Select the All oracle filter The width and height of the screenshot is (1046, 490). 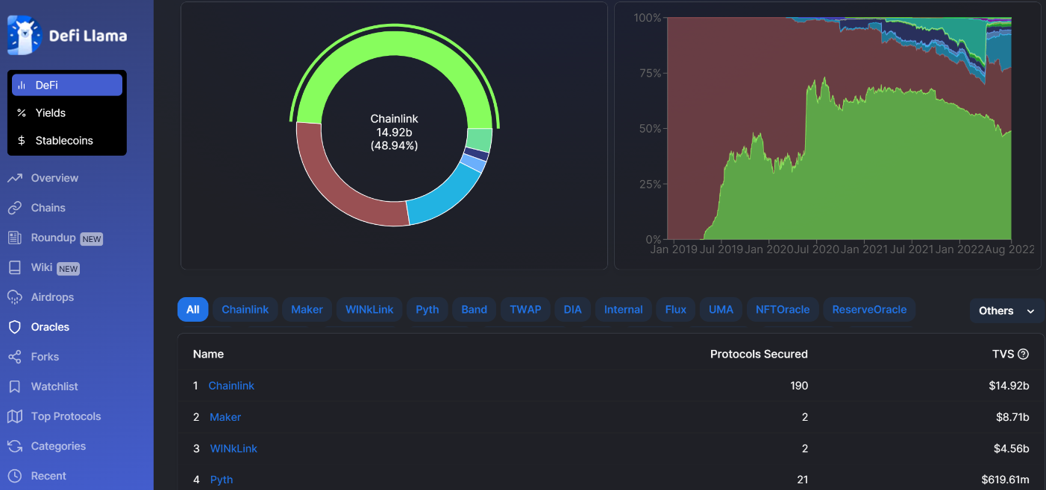[192, 310]
